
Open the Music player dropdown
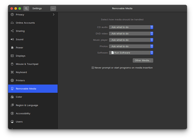[x=131, y=40]
